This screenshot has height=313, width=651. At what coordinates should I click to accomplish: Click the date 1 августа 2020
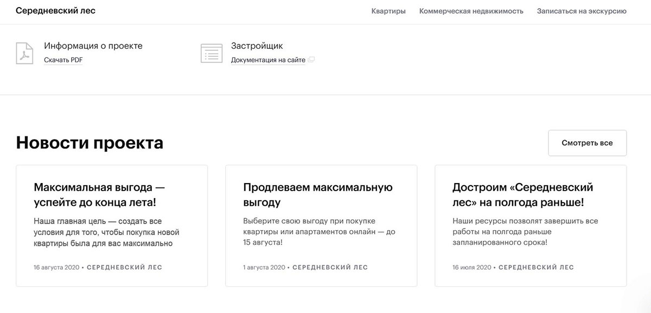click(x=264, y=268)
